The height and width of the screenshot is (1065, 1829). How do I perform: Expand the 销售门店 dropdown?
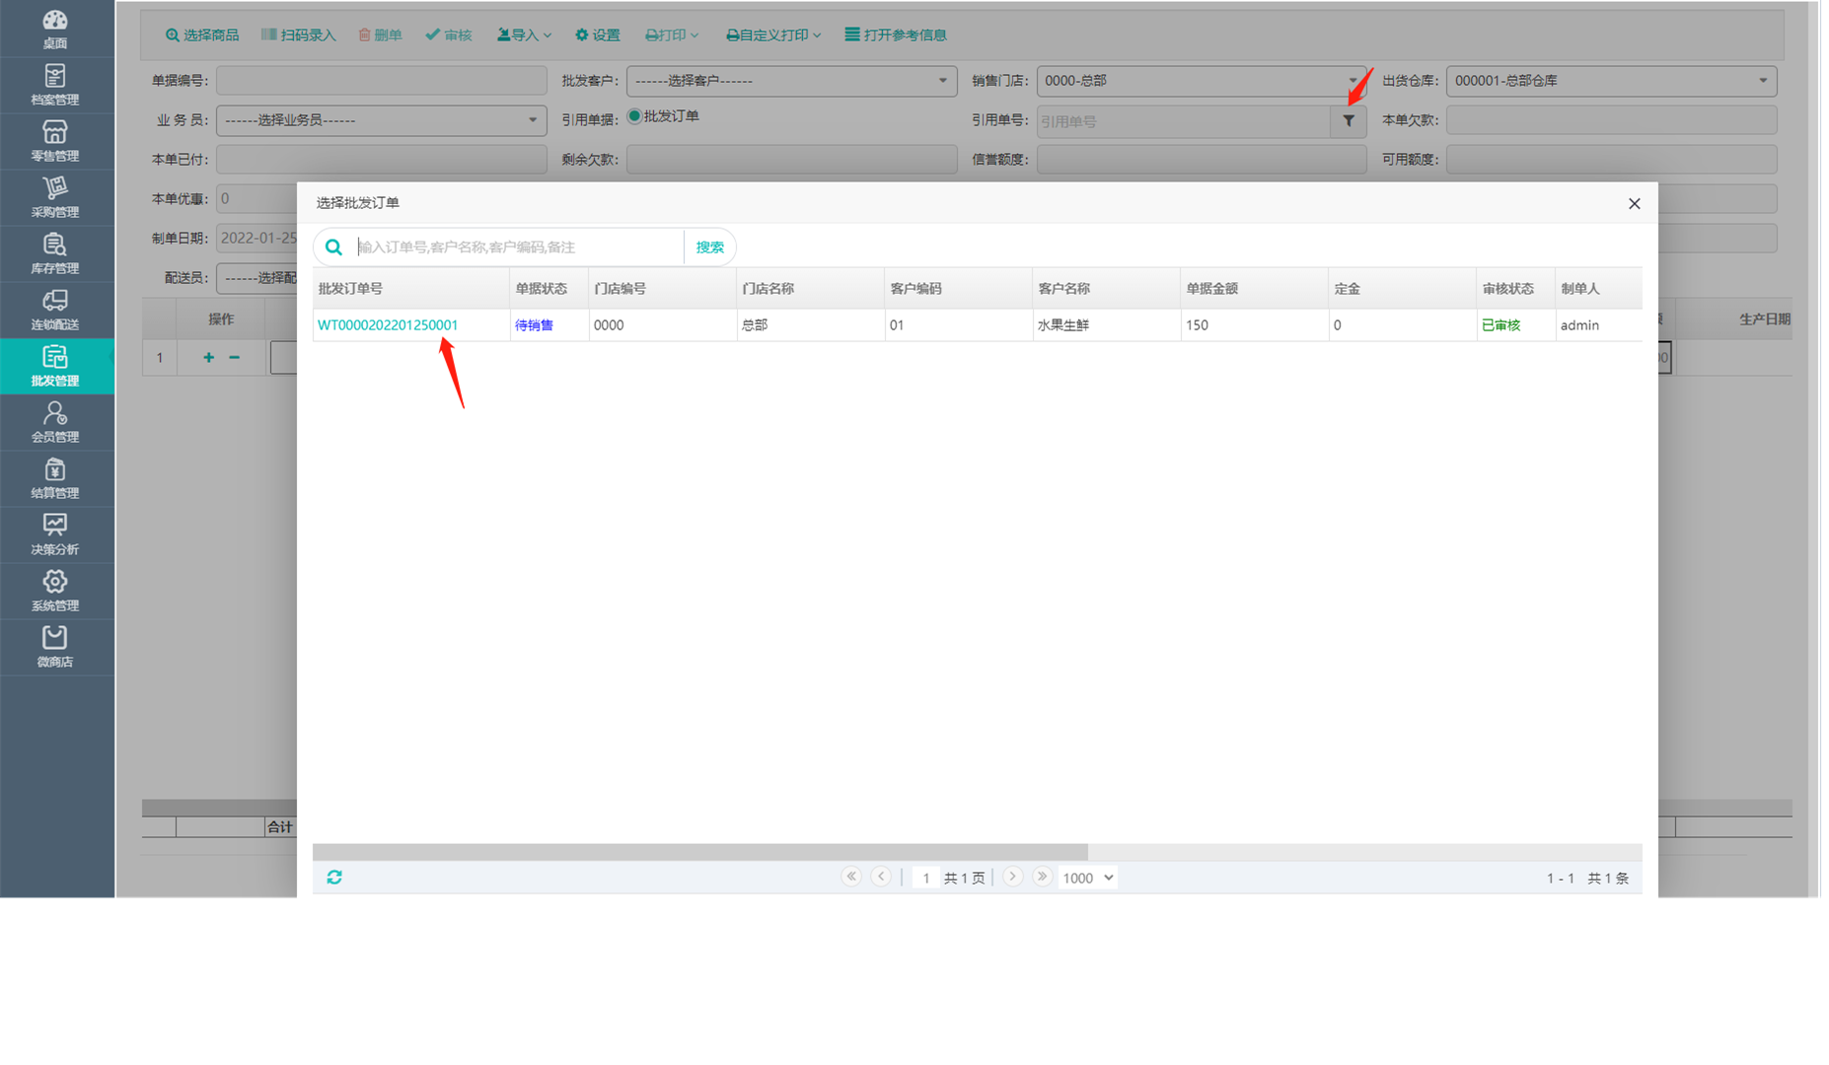1201,81
